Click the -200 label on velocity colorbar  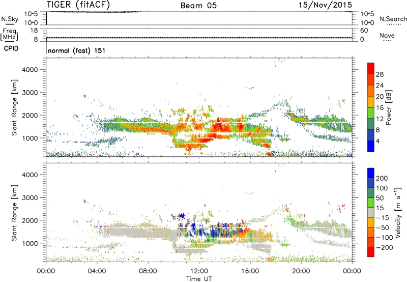(384, 247)
